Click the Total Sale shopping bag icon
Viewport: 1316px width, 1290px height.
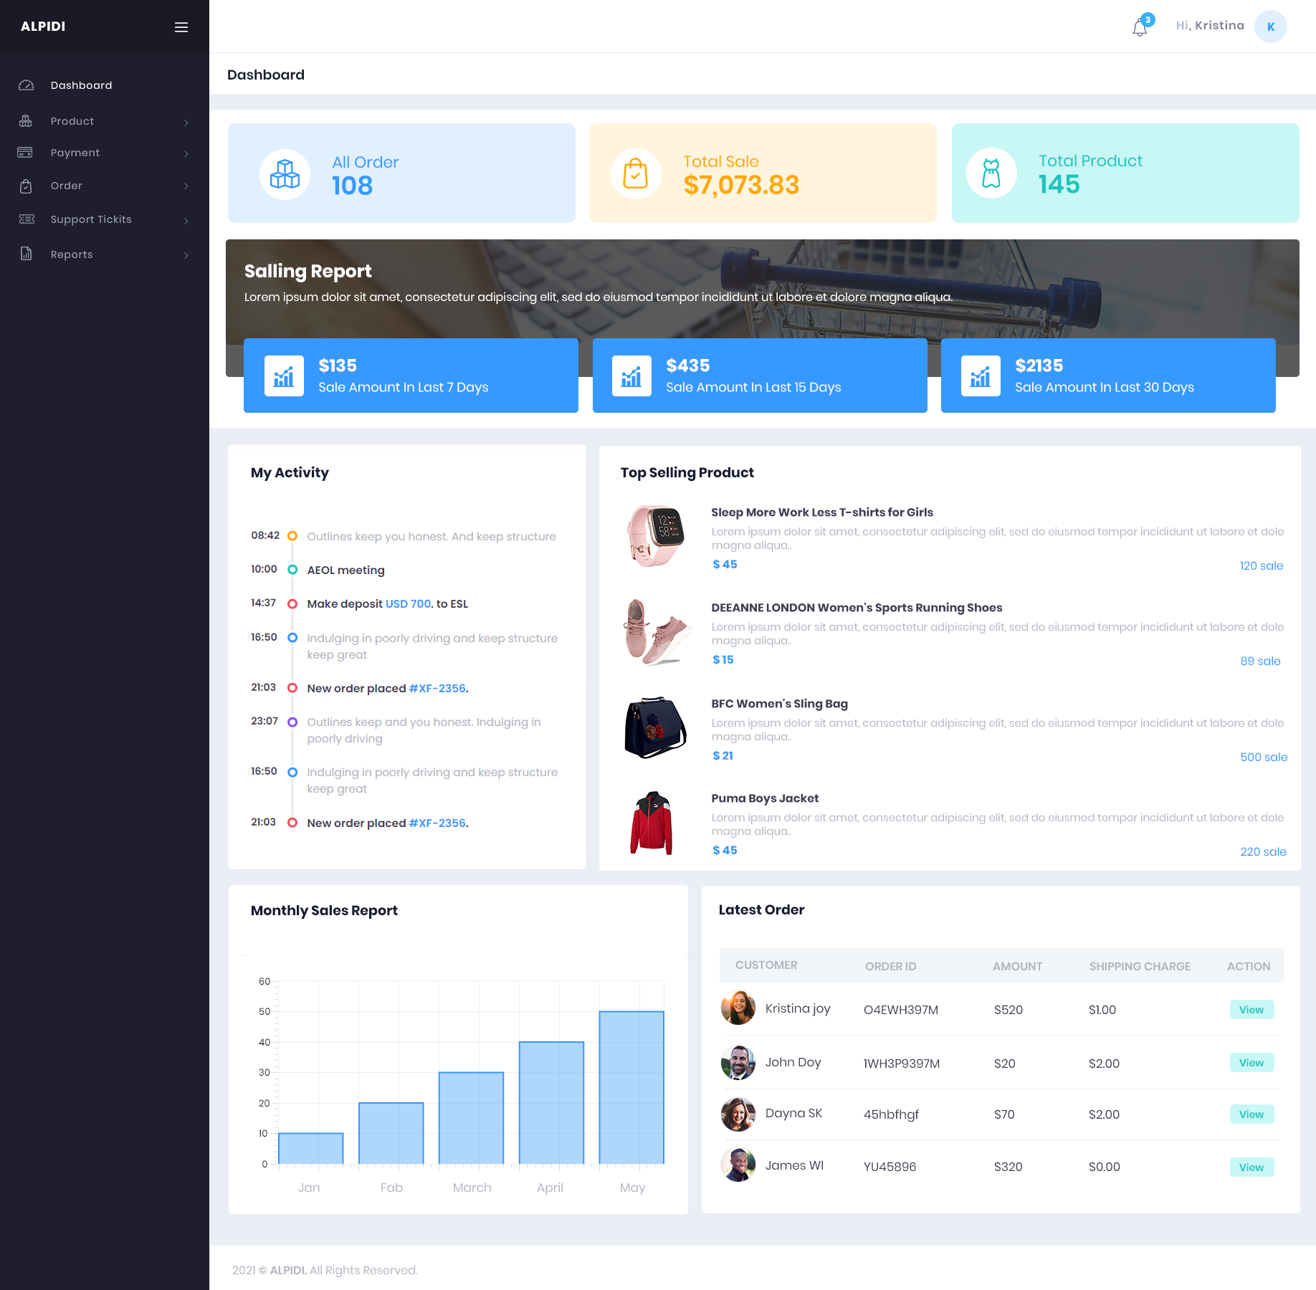point(635,174)
